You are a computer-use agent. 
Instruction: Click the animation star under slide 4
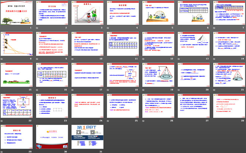[108, 28]
